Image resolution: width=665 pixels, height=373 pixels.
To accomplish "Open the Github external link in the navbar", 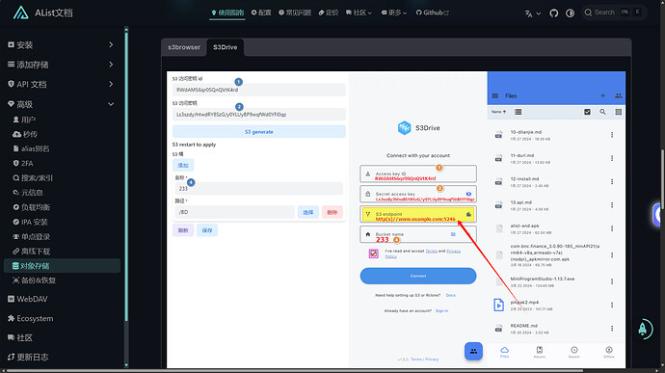I will pos(432,13).
